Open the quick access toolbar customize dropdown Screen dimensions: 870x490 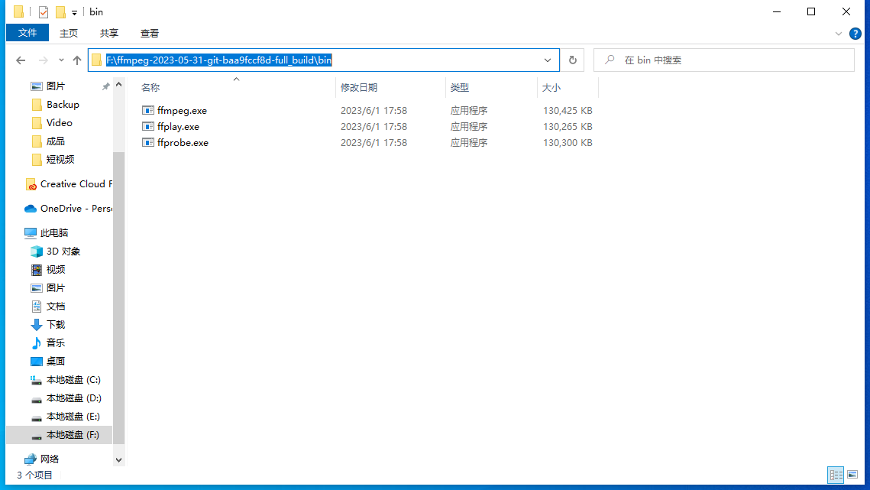(x=73, y=11)
